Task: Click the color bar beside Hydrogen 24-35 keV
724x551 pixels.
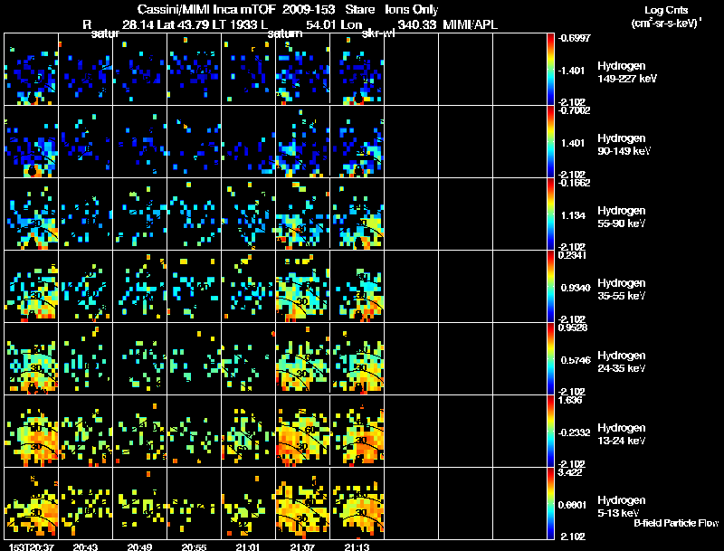Action: [550, 359]
